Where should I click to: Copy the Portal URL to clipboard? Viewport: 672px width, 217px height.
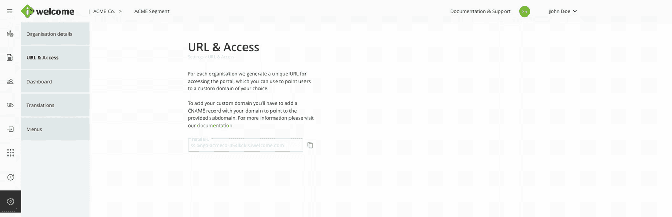310,145
